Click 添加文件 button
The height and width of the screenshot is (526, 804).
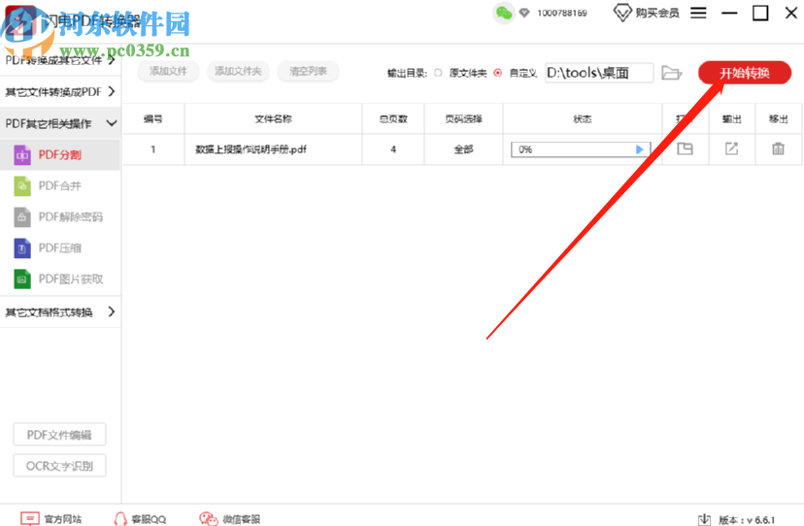click(x=168, y=71)
